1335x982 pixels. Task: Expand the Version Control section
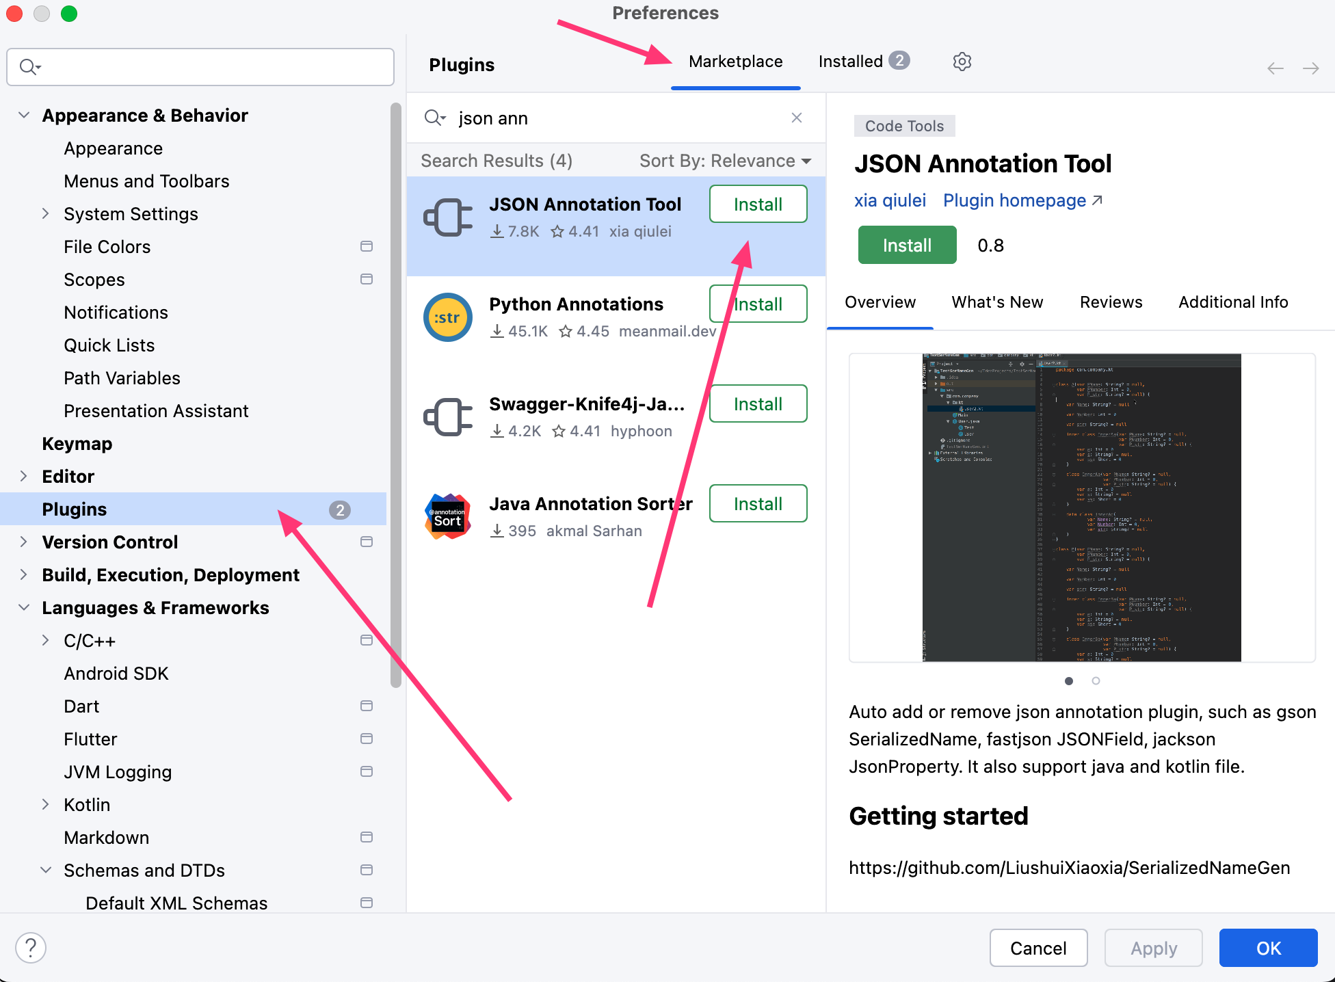pyautogui.click(x=24, y=542)
